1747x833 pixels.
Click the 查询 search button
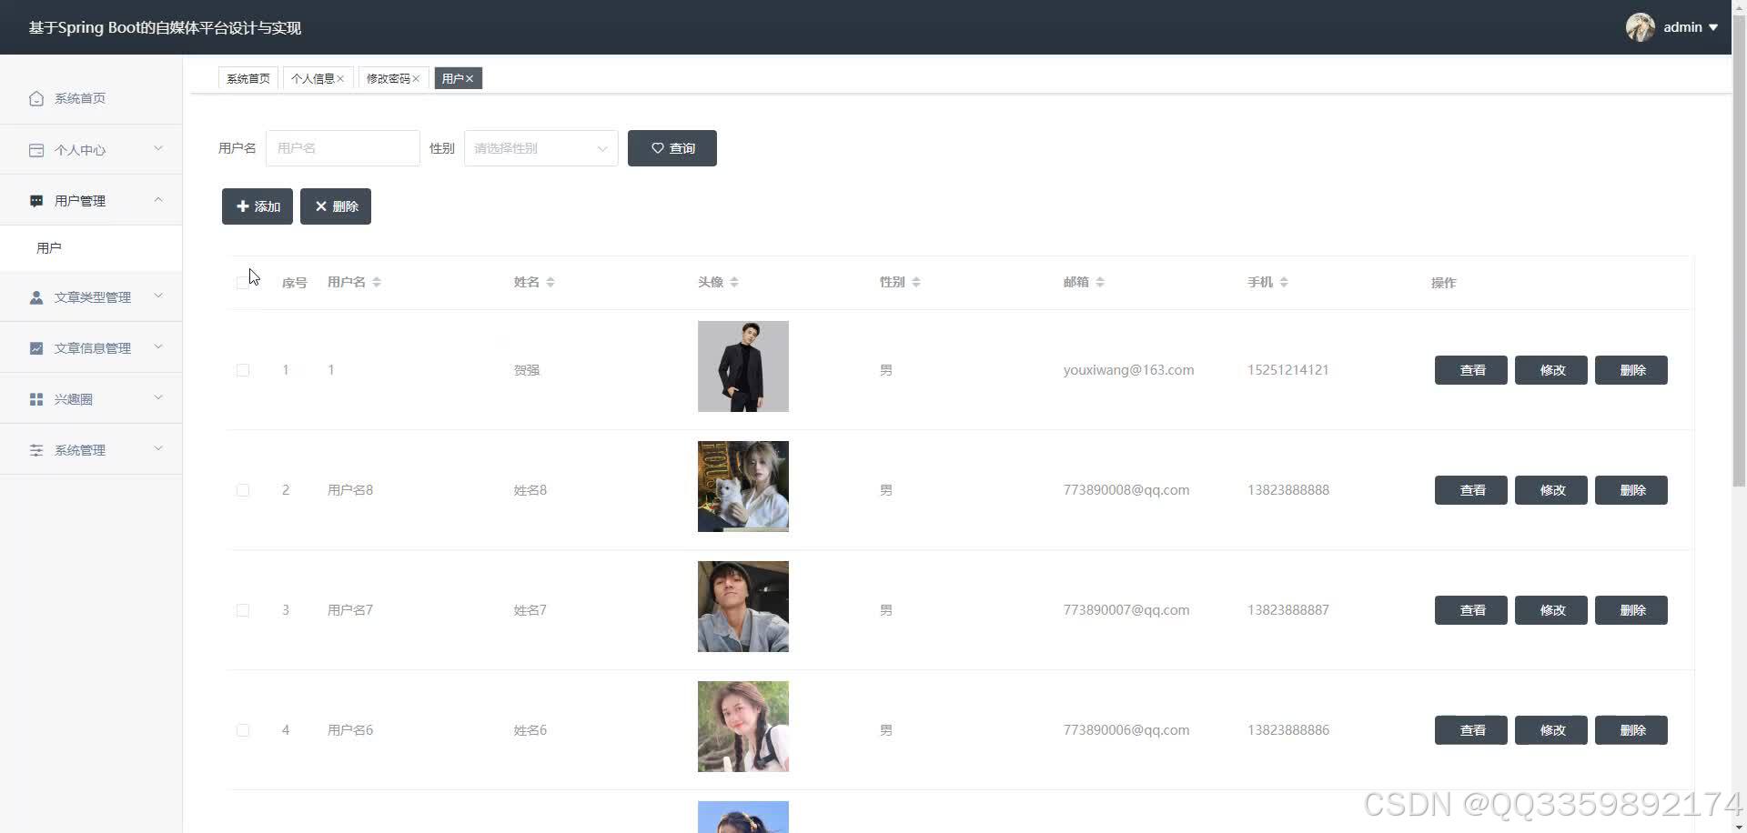[672, 148]
